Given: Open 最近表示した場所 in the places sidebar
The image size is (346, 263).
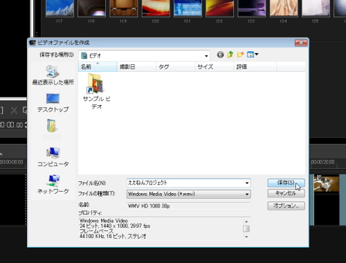Looking at the screenshot, I should (x=53, y=75).
